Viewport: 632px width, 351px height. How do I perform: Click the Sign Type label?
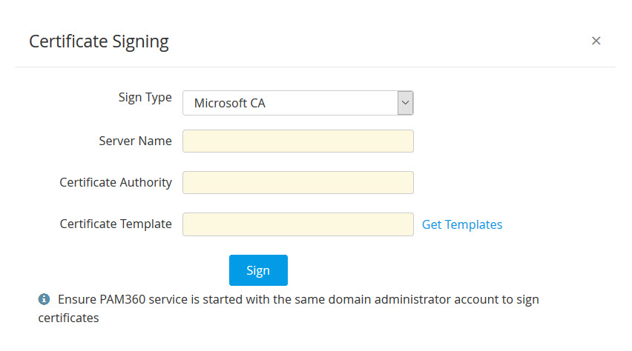point(145,98)
